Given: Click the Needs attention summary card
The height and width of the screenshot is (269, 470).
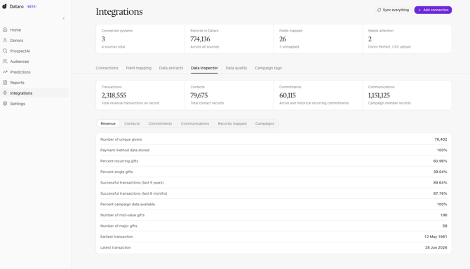Looking at the screenshot, I should tap(407, 39).
